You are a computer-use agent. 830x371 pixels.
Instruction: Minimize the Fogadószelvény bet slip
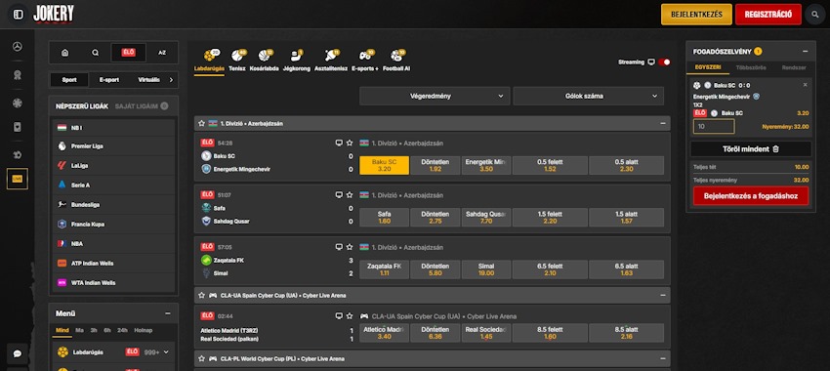806,52
